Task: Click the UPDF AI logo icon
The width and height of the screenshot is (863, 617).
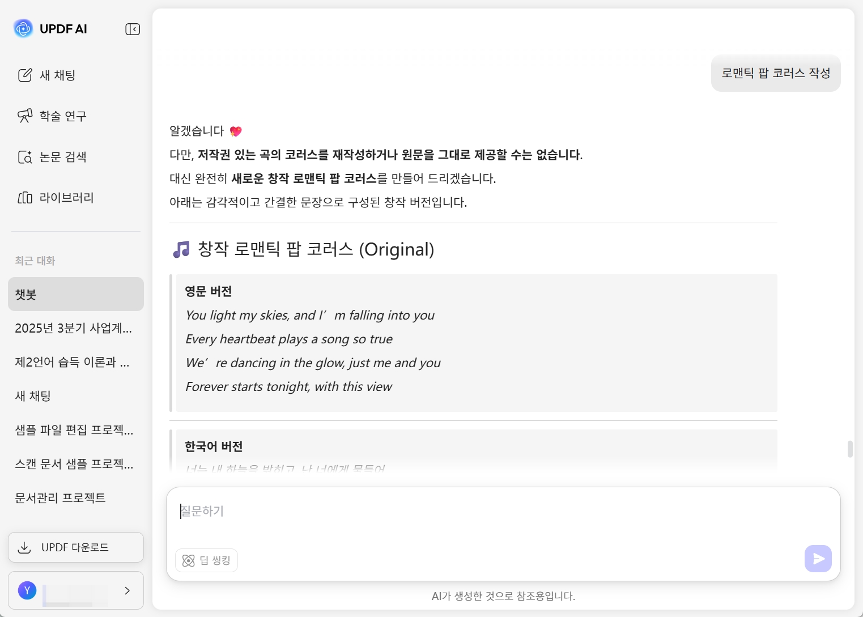Action: 23,29
